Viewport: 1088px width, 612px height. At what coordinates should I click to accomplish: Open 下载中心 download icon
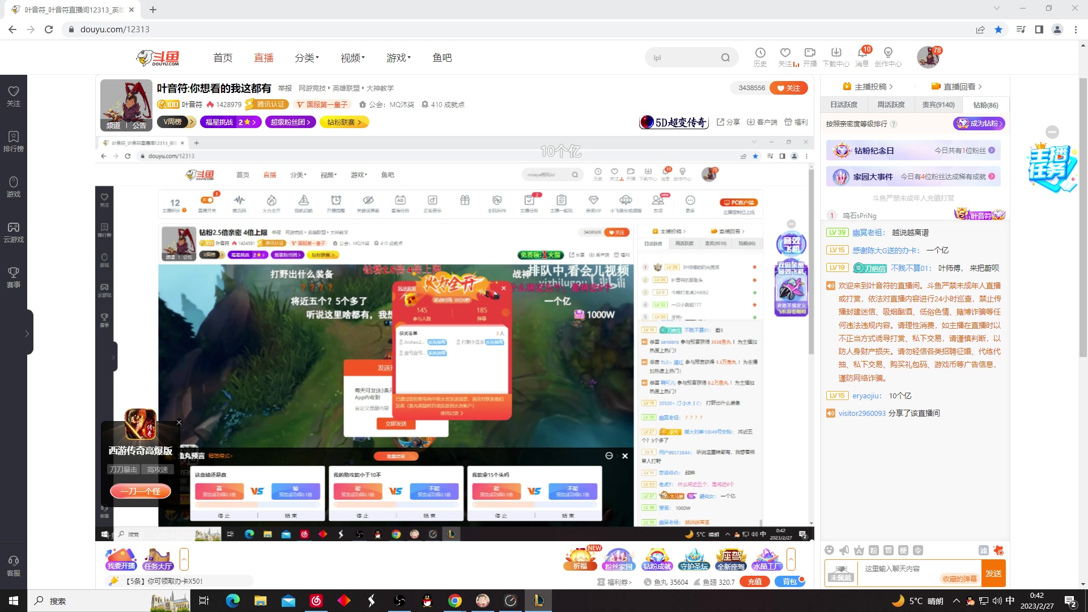pos(836,57)
